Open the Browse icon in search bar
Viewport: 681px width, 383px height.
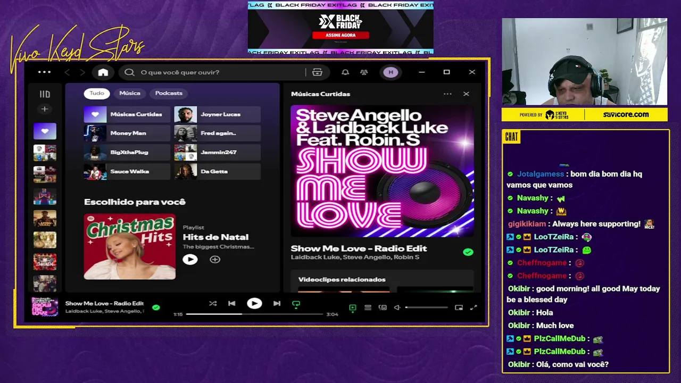pyautogui.click(x=317, y=72)
